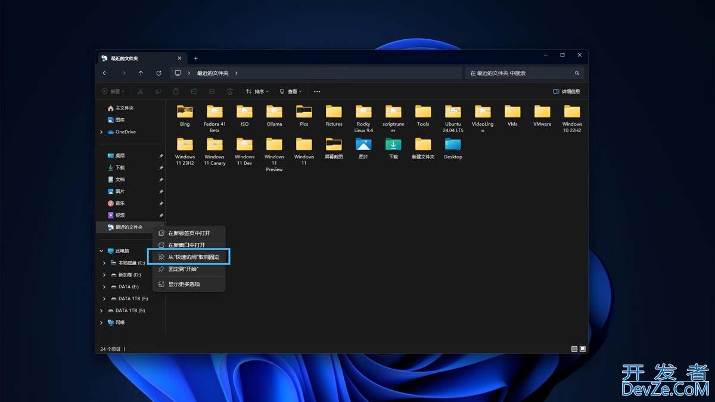Viewport: 715px width, 402px height.
Task: Toggle the 详细信息 details pane
Action: tap(566, 92)
